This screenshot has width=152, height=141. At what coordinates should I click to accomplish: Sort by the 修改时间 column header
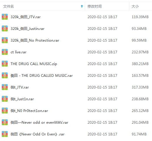[x=107, y=6]
